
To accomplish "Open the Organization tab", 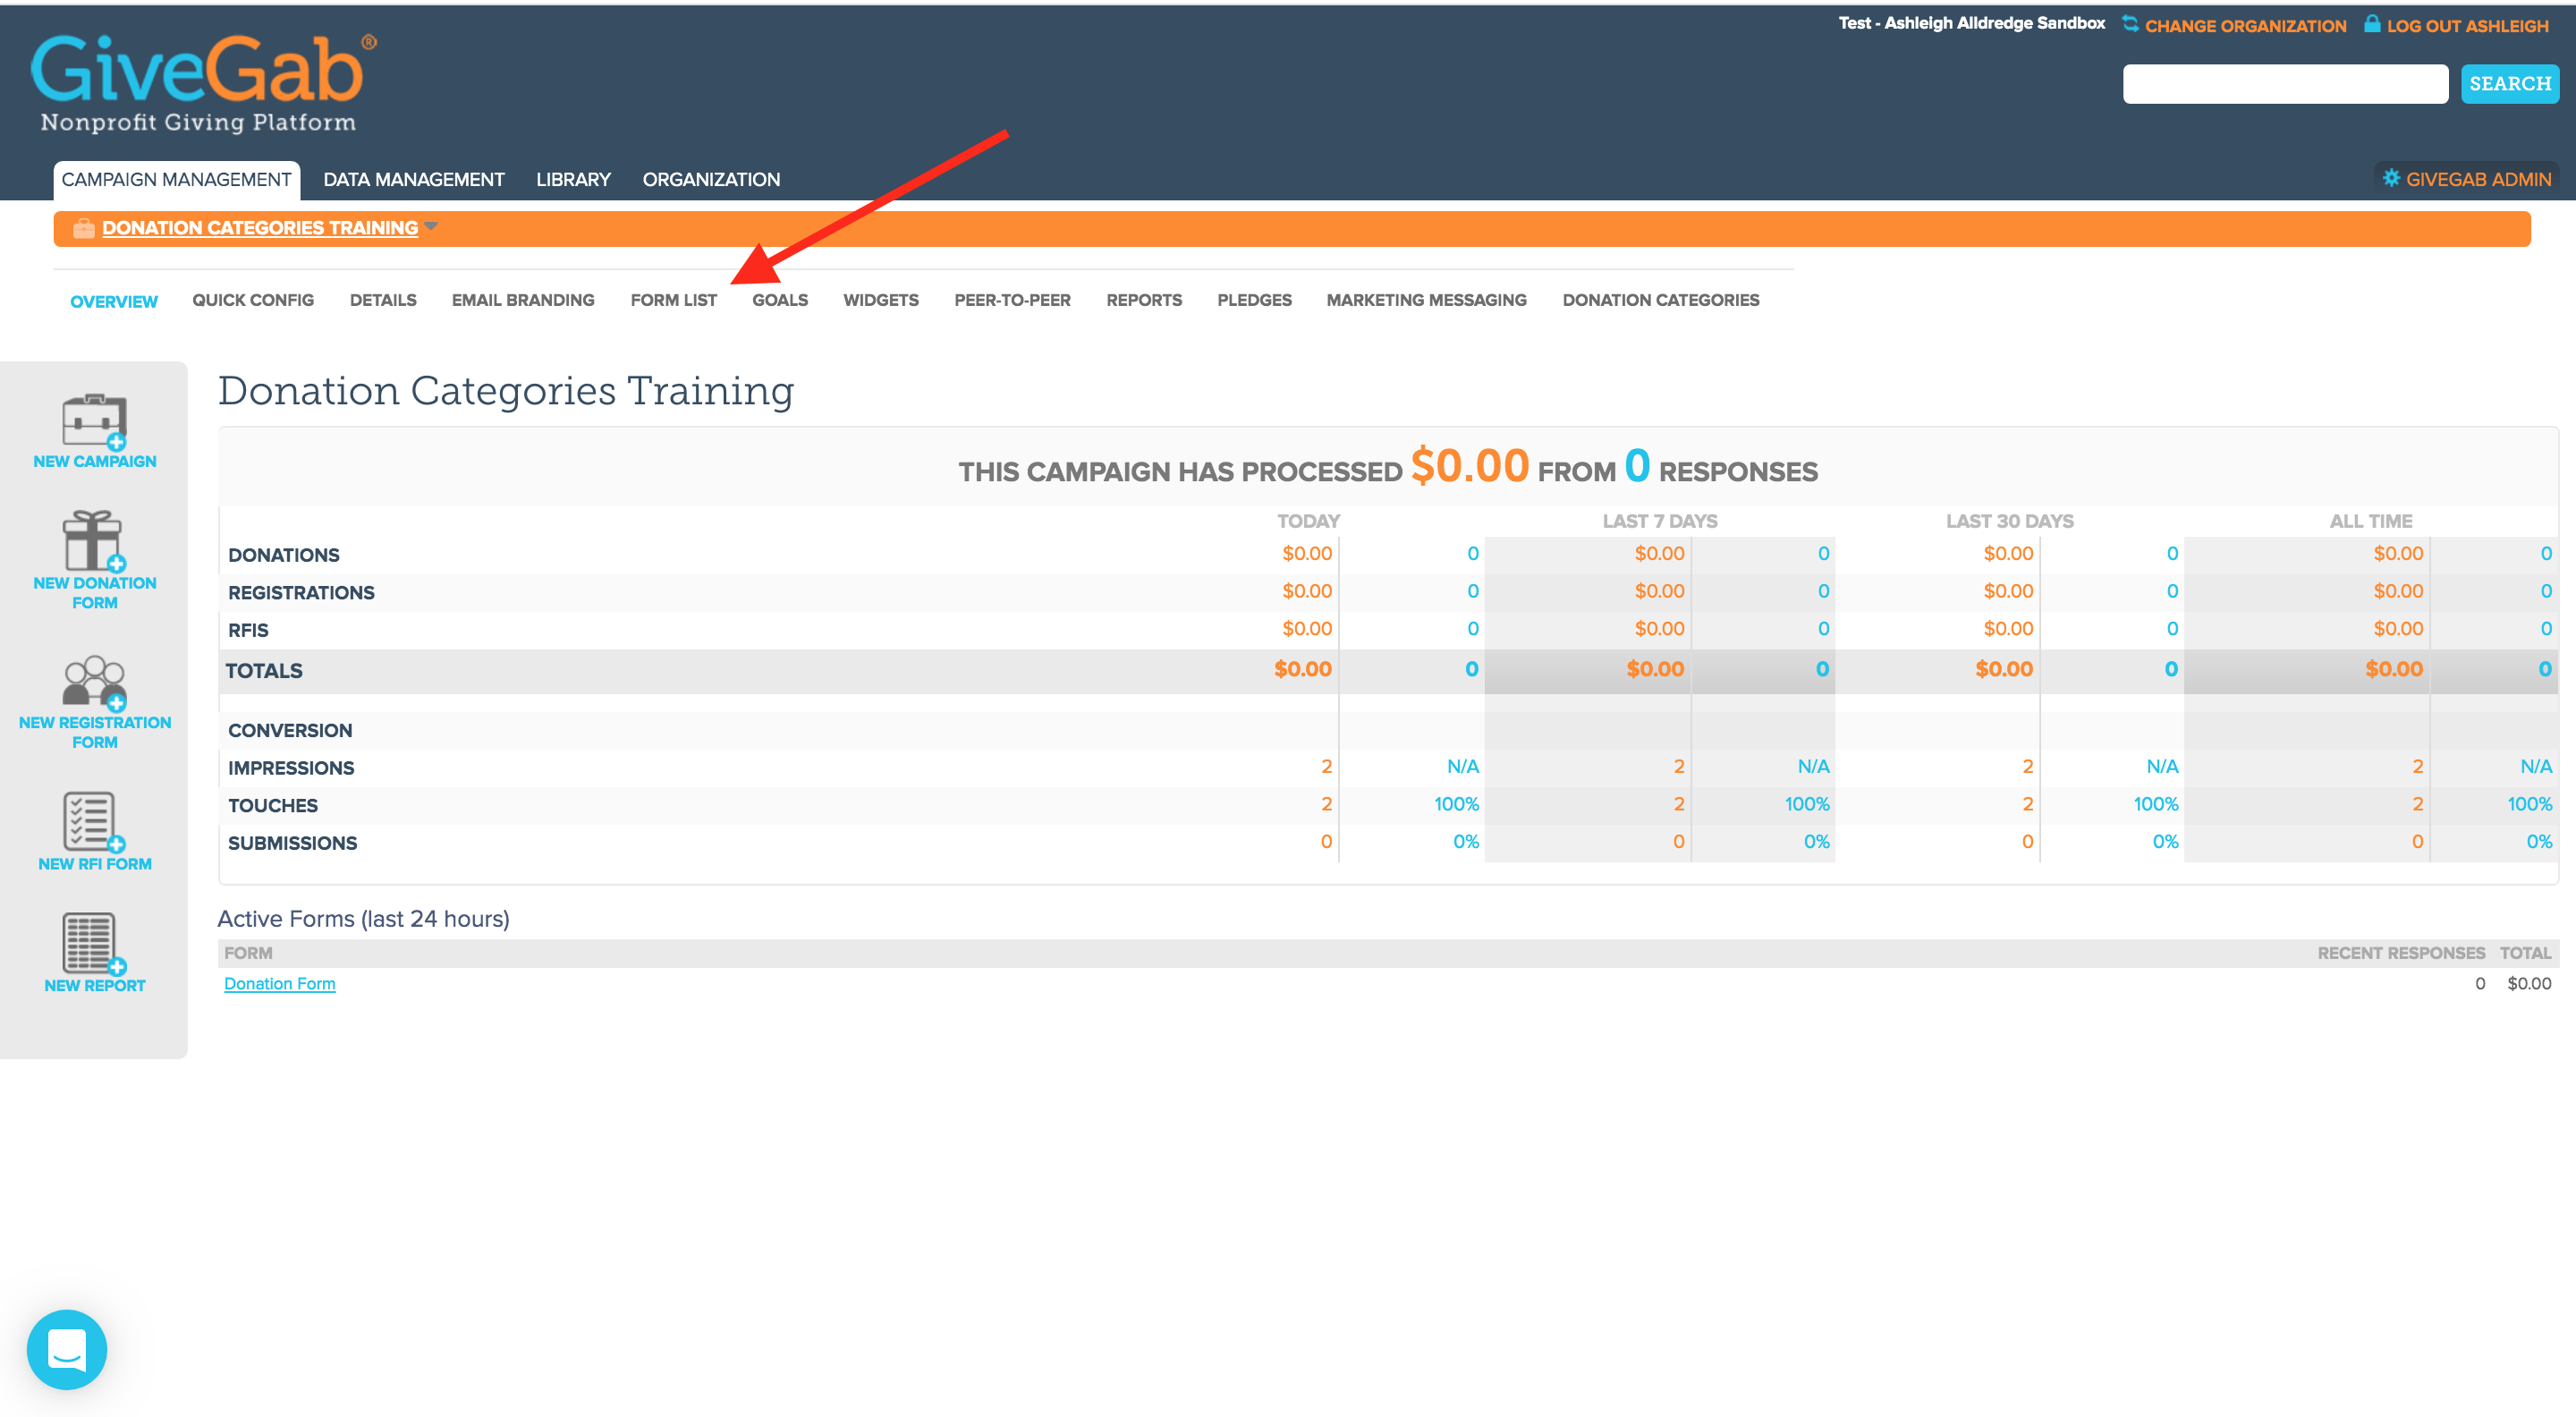I will point(711,180).
